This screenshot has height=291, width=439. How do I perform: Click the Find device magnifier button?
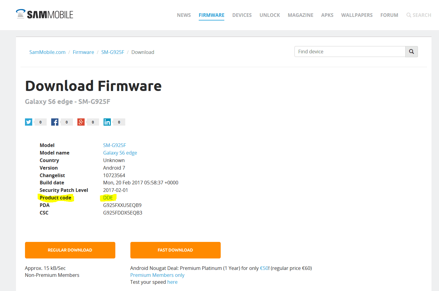pos(412,52)
